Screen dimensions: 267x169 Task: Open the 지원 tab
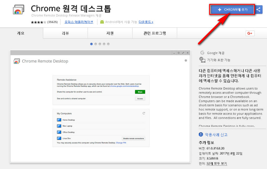click(x=110, y=33)
